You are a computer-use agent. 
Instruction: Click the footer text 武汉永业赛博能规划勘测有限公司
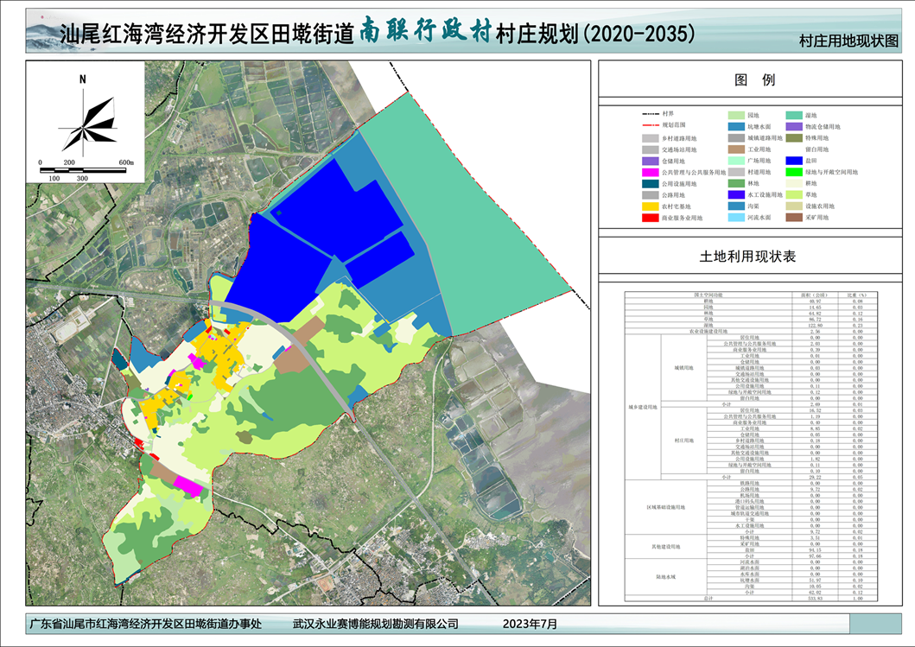click(x=375, y=625)
